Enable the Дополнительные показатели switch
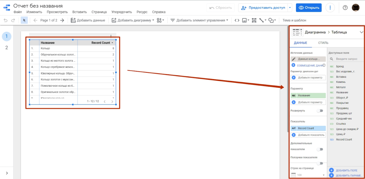365x179 pixels. coord(320,149)
